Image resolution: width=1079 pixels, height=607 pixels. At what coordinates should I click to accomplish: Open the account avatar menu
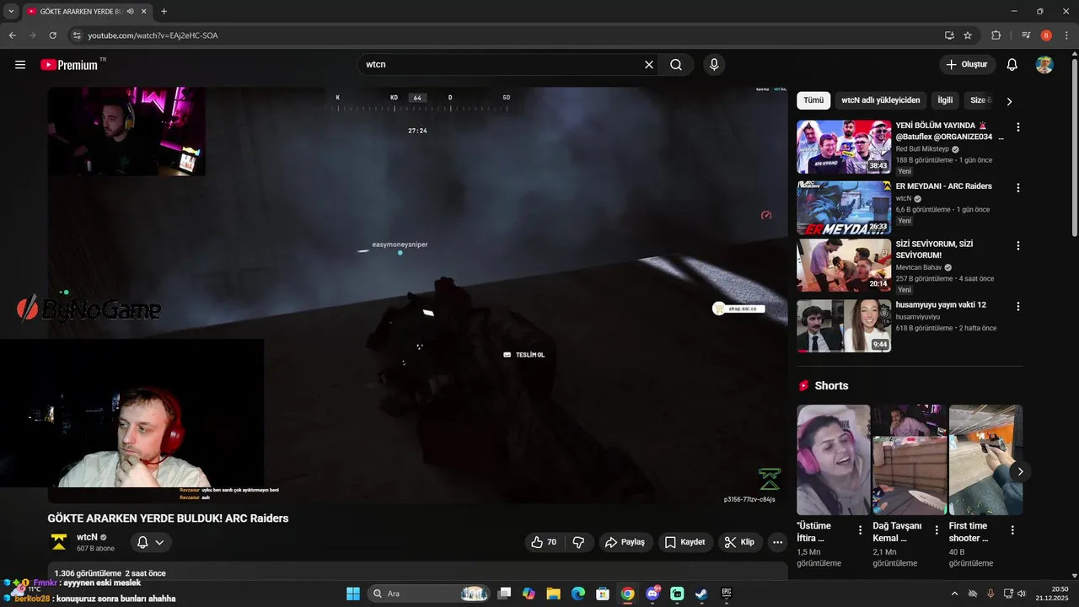[x=1044, y=65]
